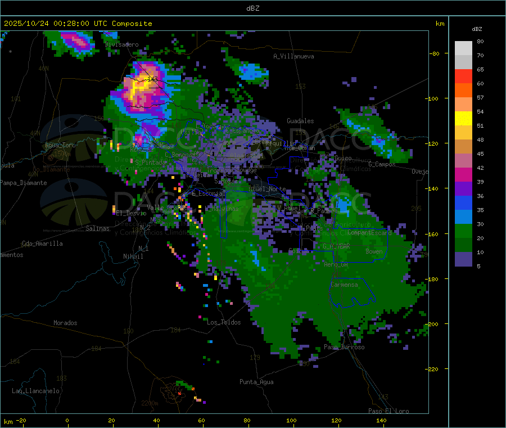This screenshot has width=506, height=428.
Task: Click the Los_Toldos place label
Action: click(224, 322)
